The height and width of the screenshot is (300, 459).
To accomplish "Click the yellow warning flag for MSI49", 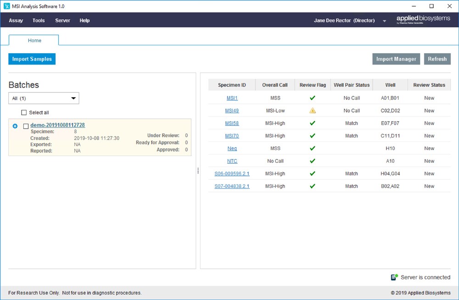I will click(313, 110).
